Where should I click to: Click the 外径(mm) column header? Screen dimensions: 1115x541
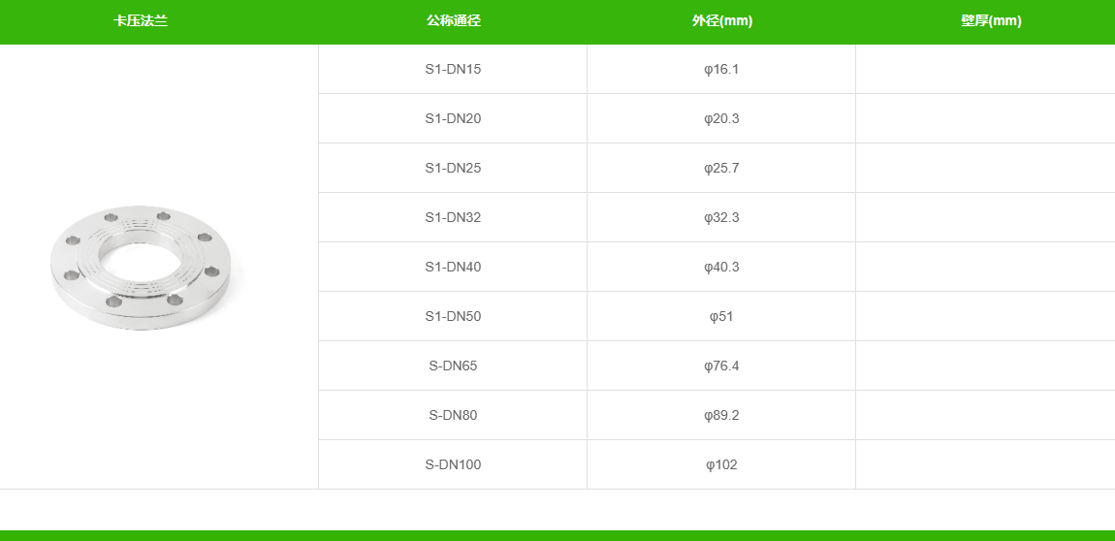coord(721,21)
